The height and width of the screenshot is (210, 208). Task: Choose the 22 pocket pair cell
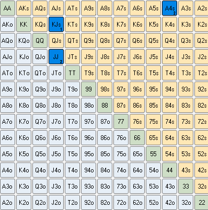pos(201,202)
